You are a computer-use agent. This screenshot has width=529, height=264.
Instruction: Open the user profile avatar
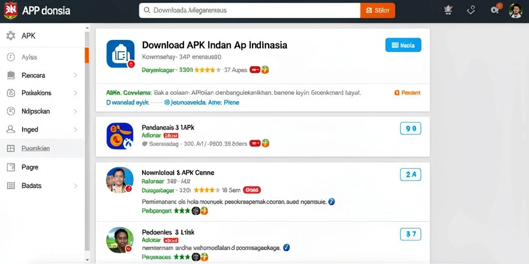point(515,10)
